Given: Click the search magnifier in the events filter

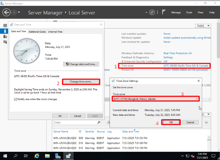Looking at the screenshot, I should point(99,122).
